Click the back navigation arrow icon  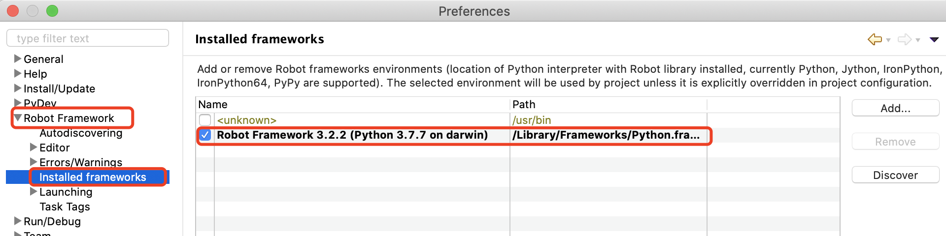click(x=875, y=39)
